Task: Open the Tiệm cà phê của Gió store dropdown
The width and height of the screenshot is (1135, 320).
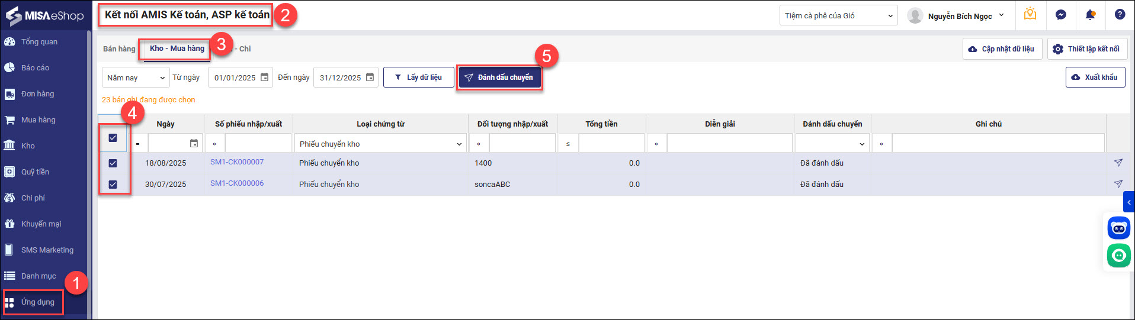Action: coord(838,16)
